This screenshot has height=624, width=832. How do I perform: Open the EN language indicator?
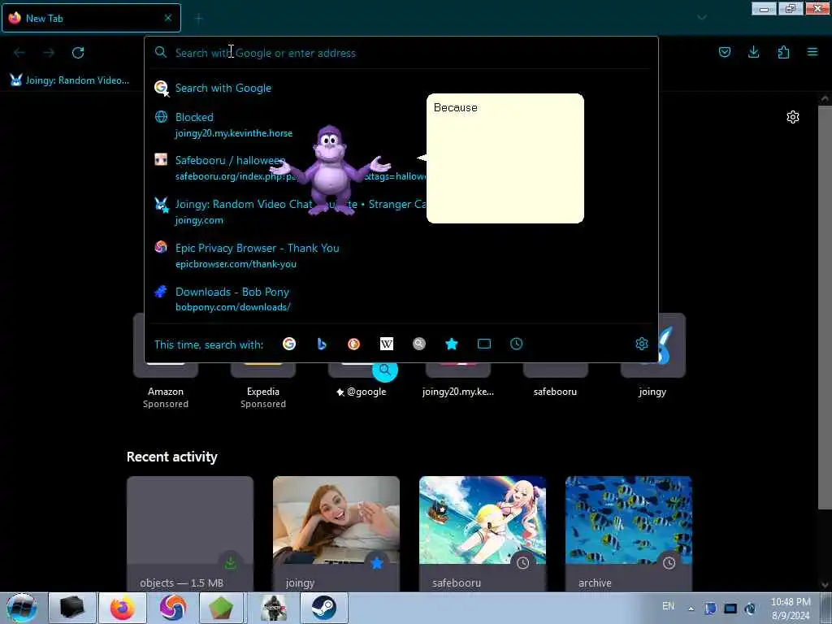[668, 606]
